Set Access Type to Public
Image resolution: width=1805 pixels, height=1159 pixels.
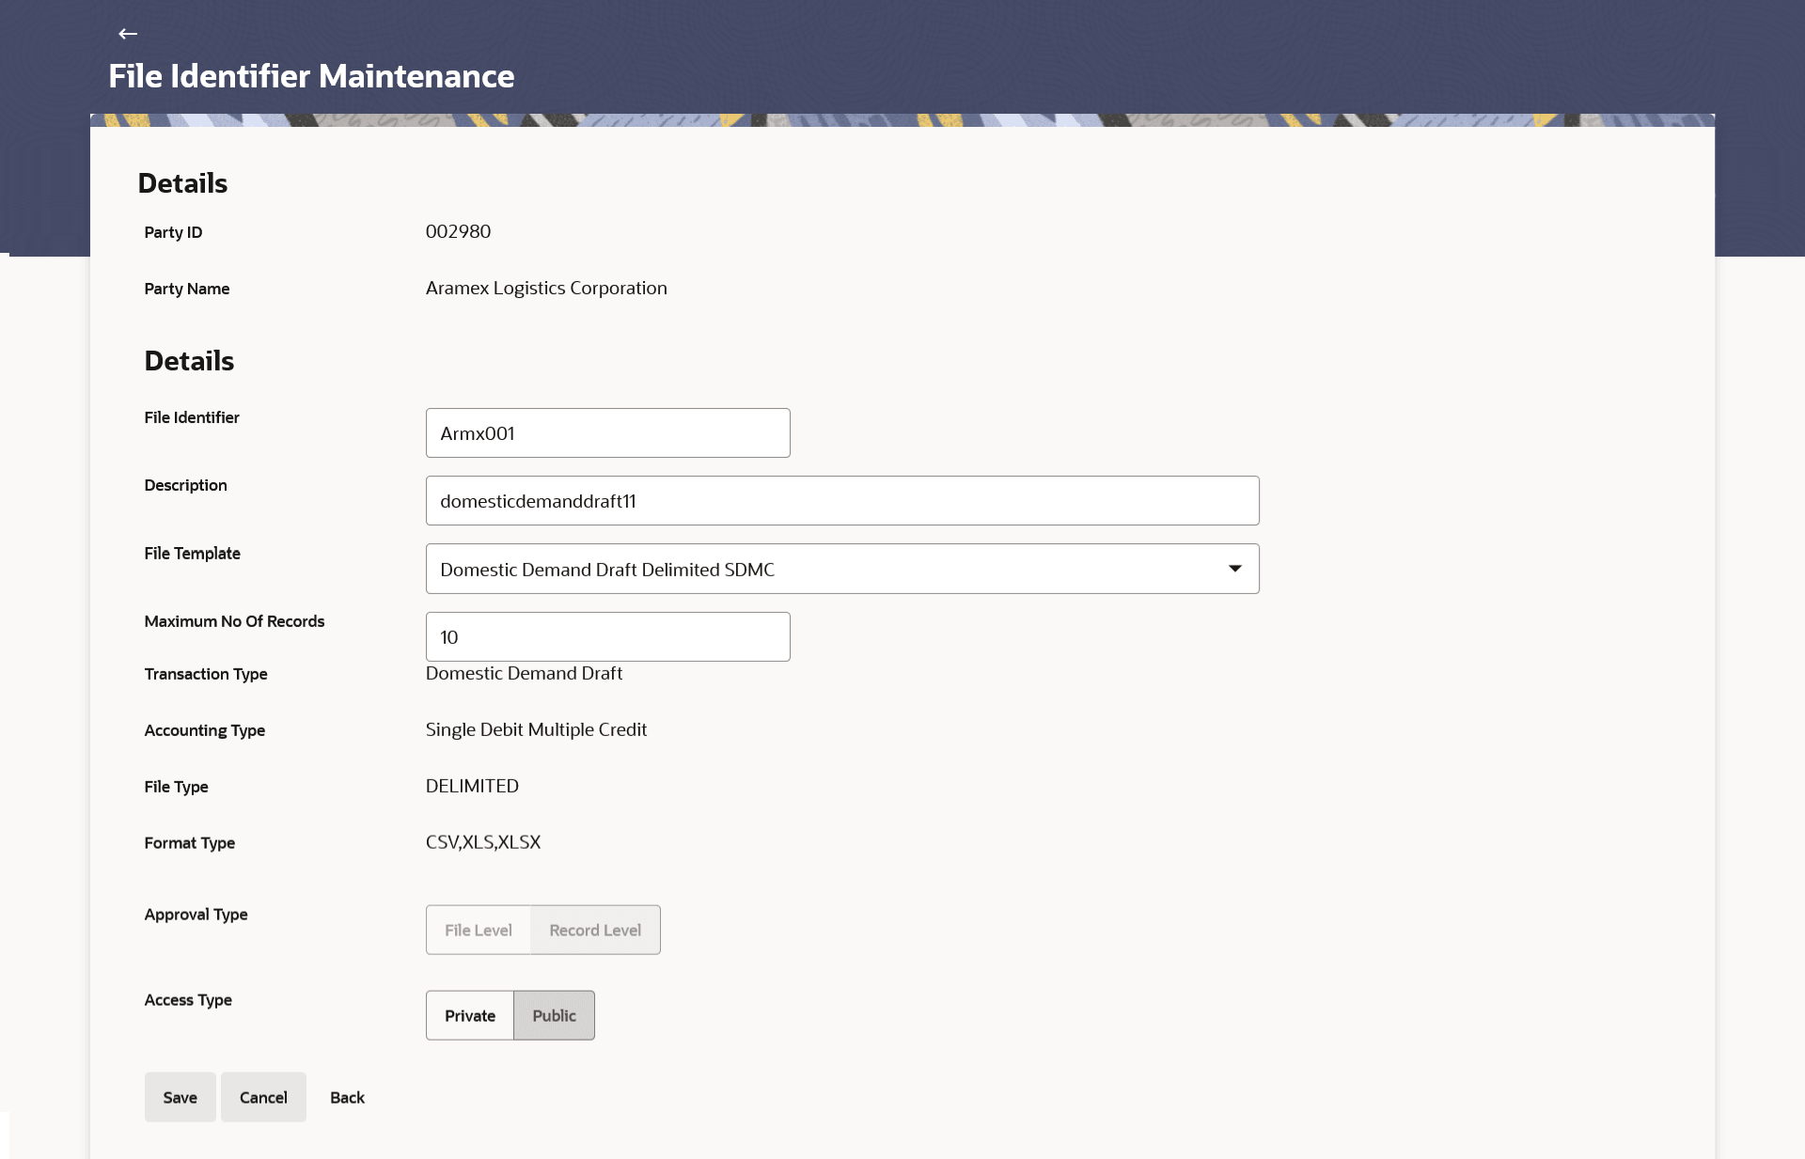pos(554,1015)
